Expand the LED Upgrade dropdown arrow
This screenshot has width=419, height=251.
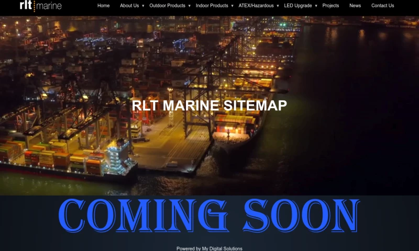tap(316, 6)
